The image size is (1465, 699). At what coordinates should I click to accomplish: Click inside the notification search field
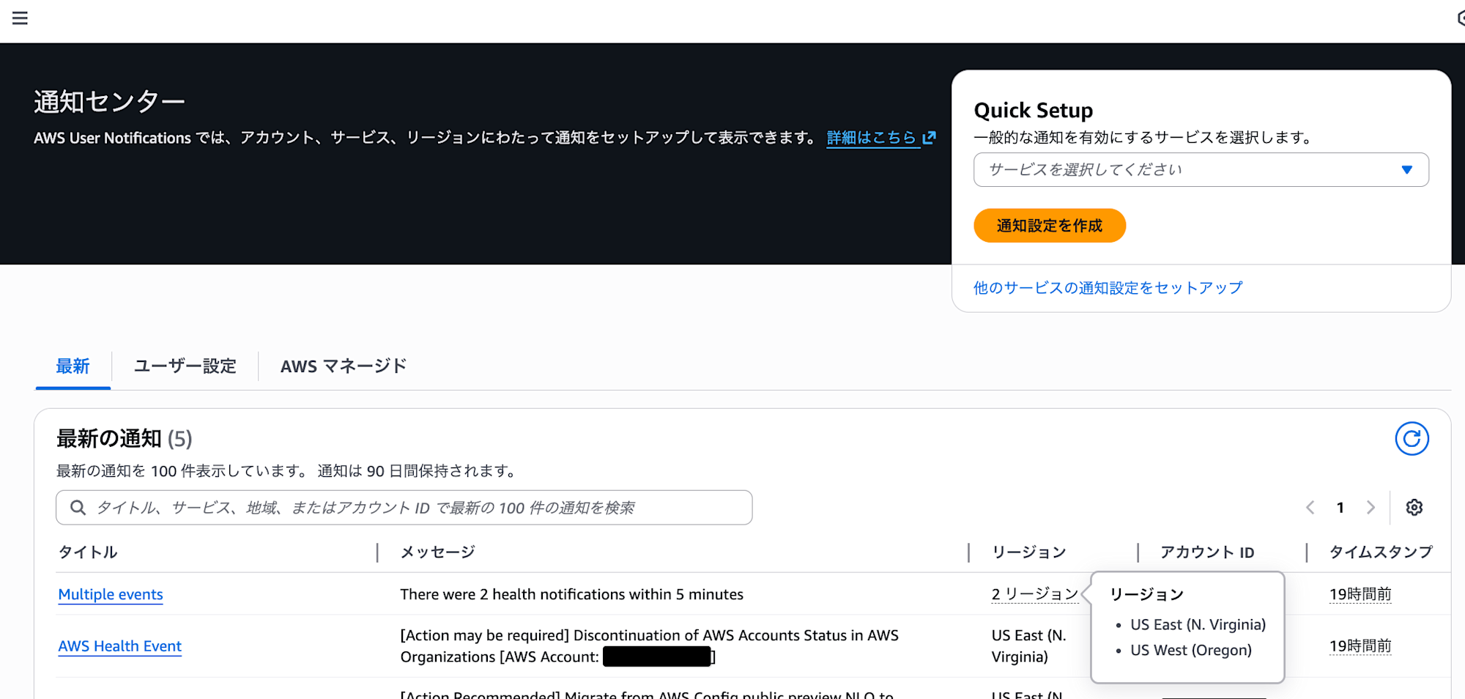point(403,507)
